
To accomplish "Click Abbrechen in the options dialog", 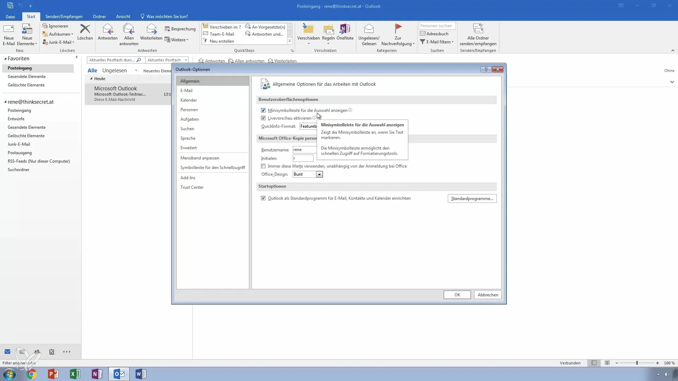I will coord(488,295).
